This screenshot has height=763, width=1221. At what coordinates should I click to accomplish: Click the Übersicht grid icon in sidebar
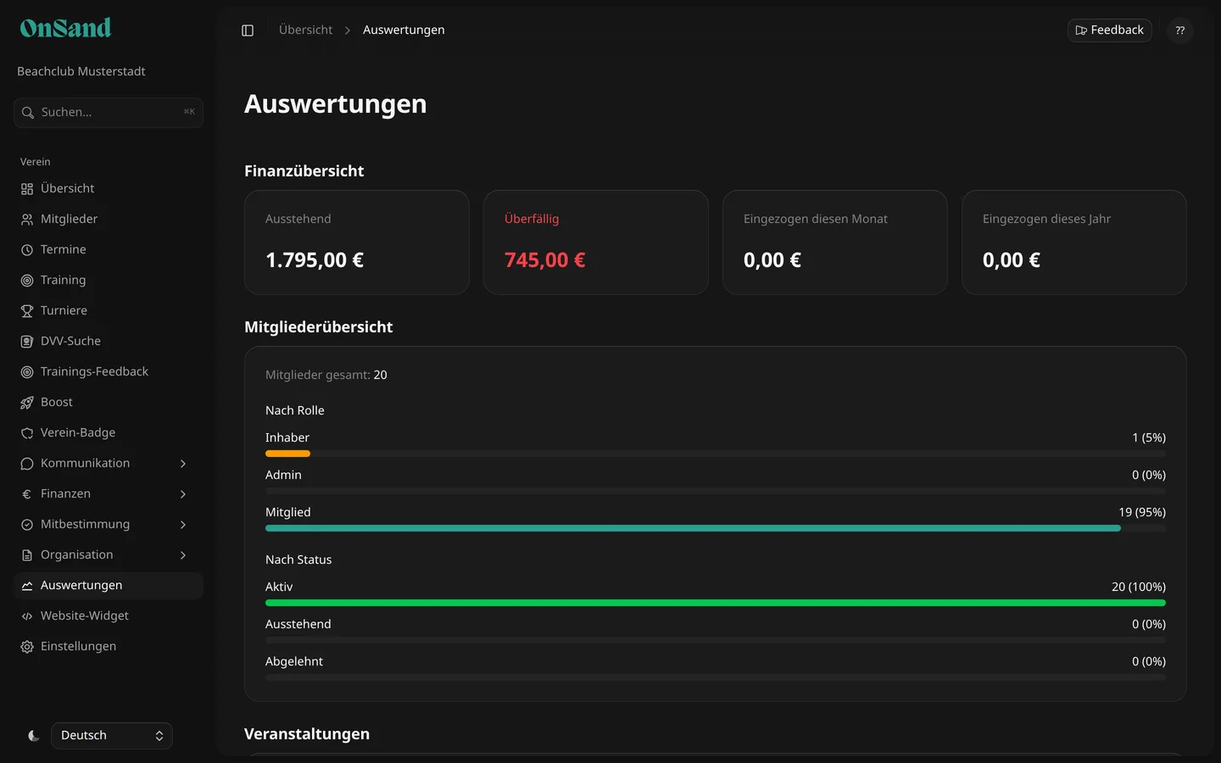coord(27,189)
